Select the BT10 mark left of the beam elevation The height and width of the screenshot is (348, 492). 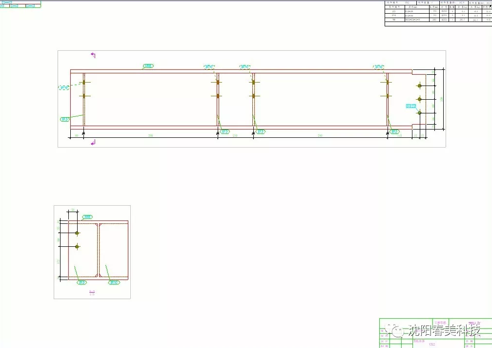coord(64,87)
